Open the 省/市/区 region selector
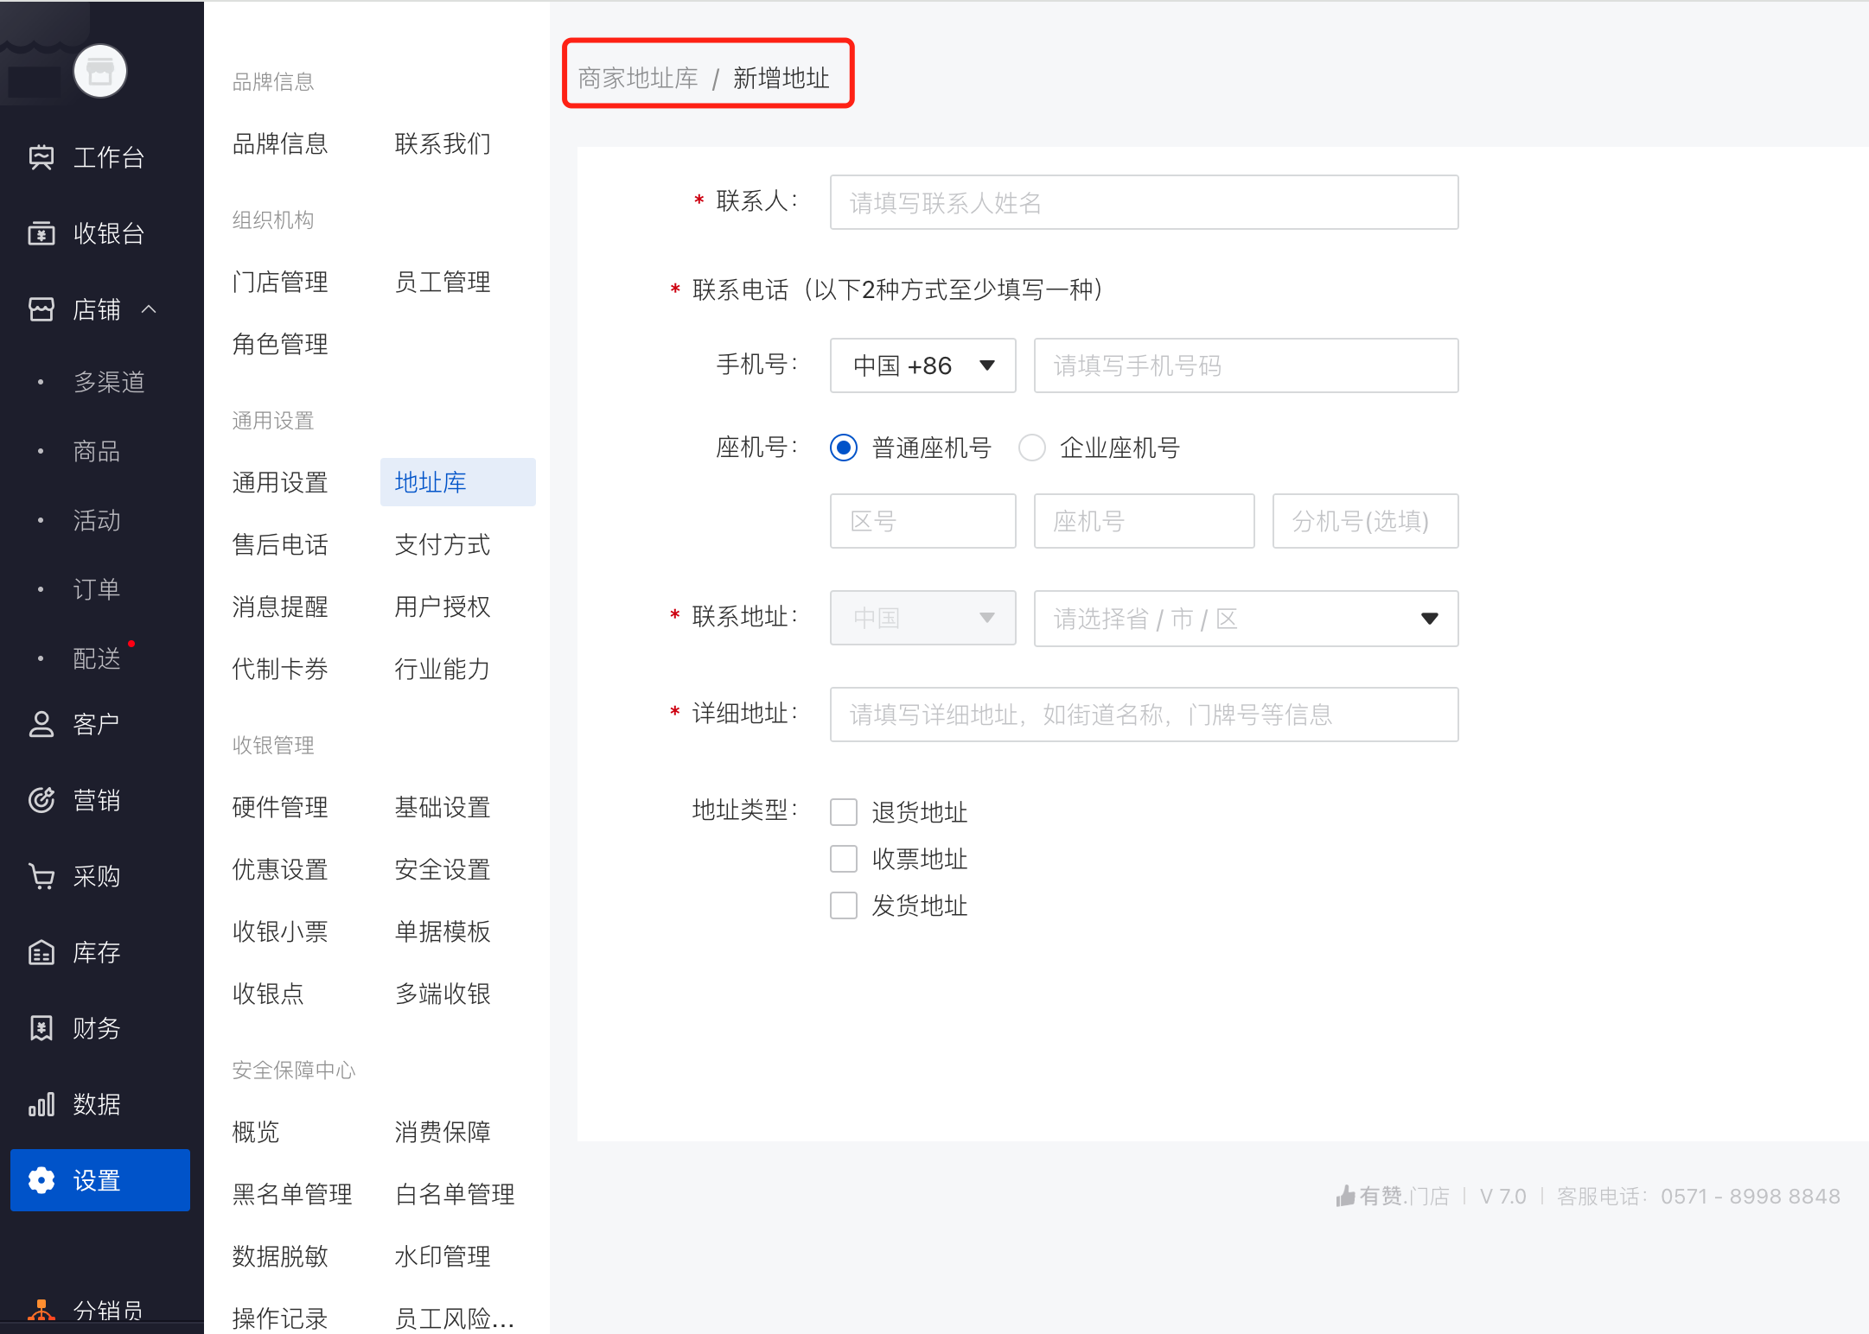 coord(1245,618)
